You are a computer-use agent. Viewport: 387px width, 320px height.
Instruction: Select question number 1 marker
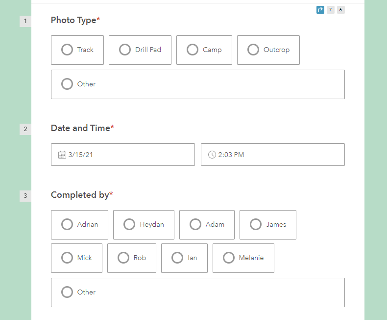pyautogui.click(x=25, y=21)
